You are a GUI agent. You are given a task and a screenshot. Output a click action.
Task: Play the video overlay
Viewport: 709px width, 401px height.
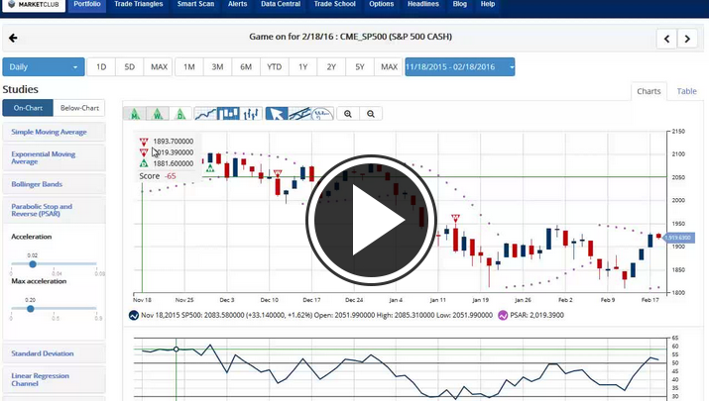371,220
